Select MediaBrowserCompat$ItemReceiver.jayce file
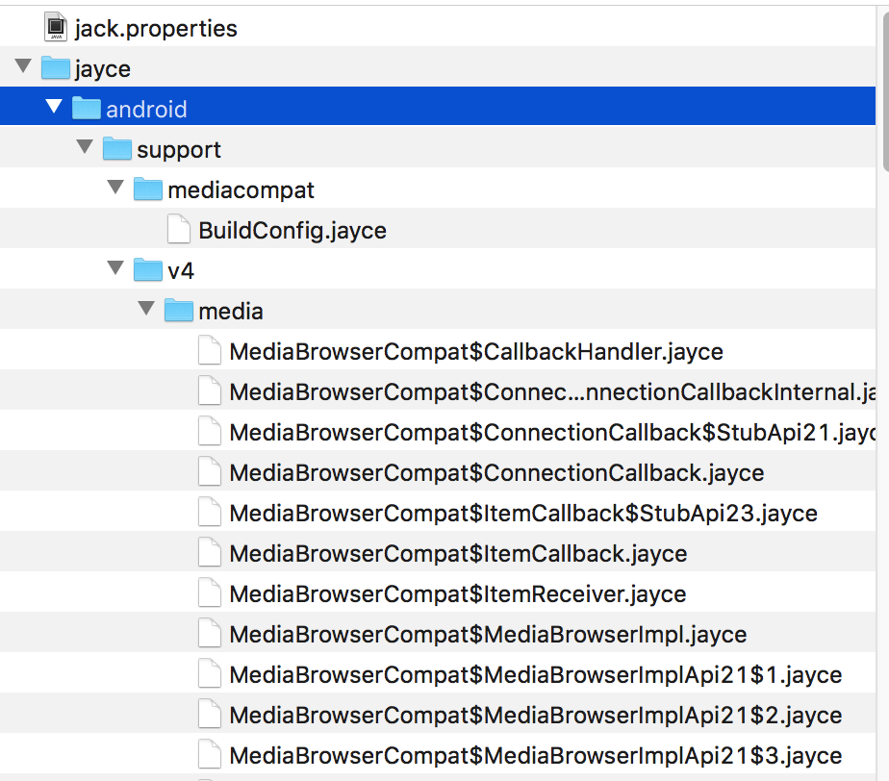 (457, 593)
